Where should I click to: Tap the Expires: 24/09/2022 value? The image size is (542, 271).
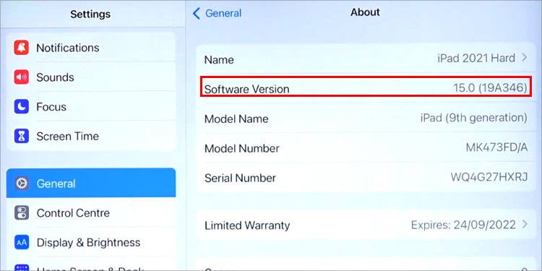coord(463,225)
